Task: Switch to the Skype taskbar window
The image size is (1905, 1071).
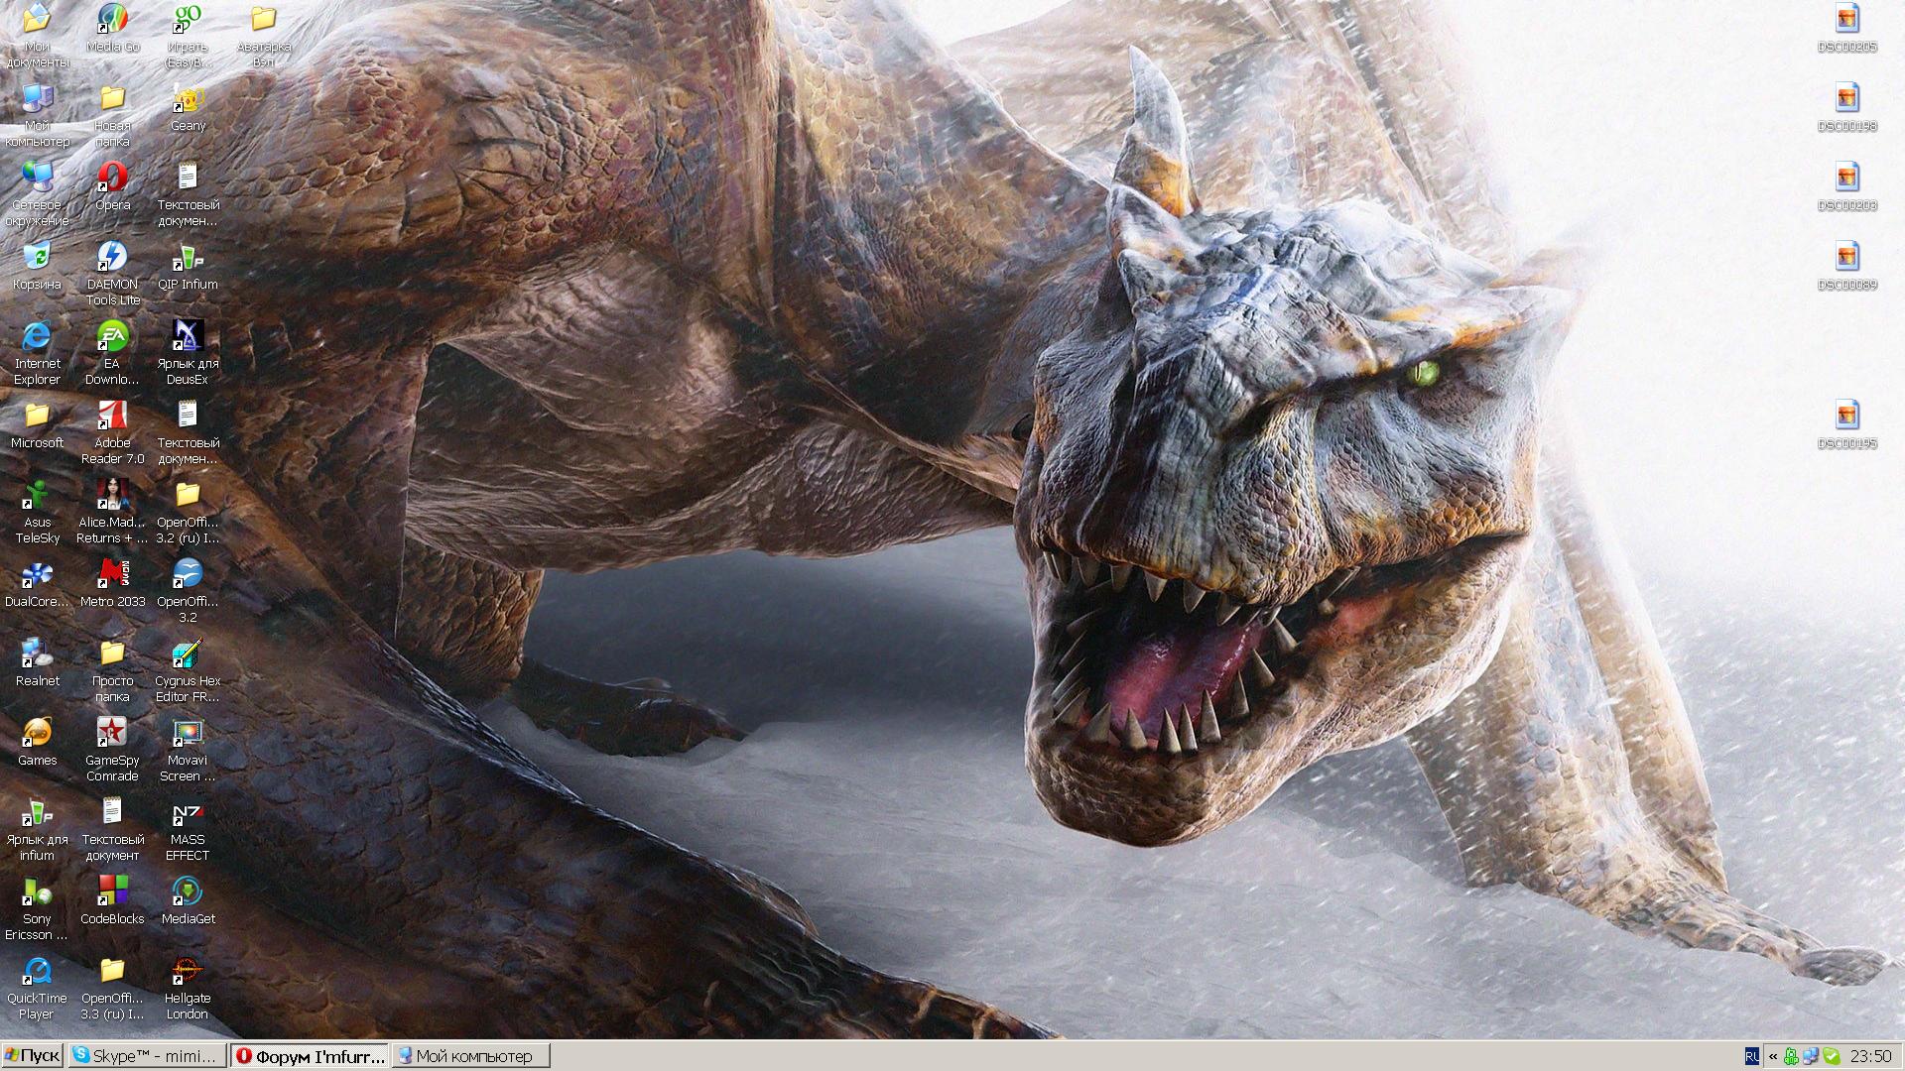Action: pos(147,1056)
